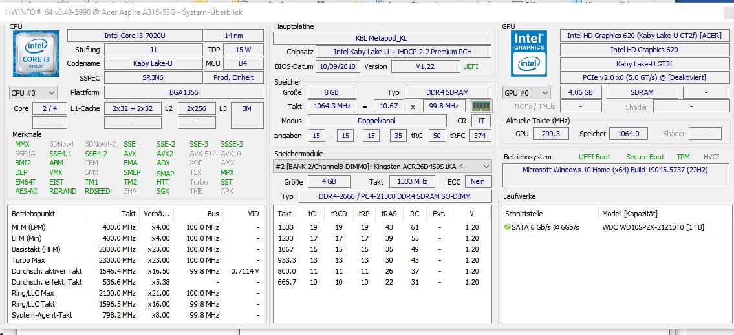Click the 0.7114 V VID value
Screen dimensions: 734x335
click(245, 271)
